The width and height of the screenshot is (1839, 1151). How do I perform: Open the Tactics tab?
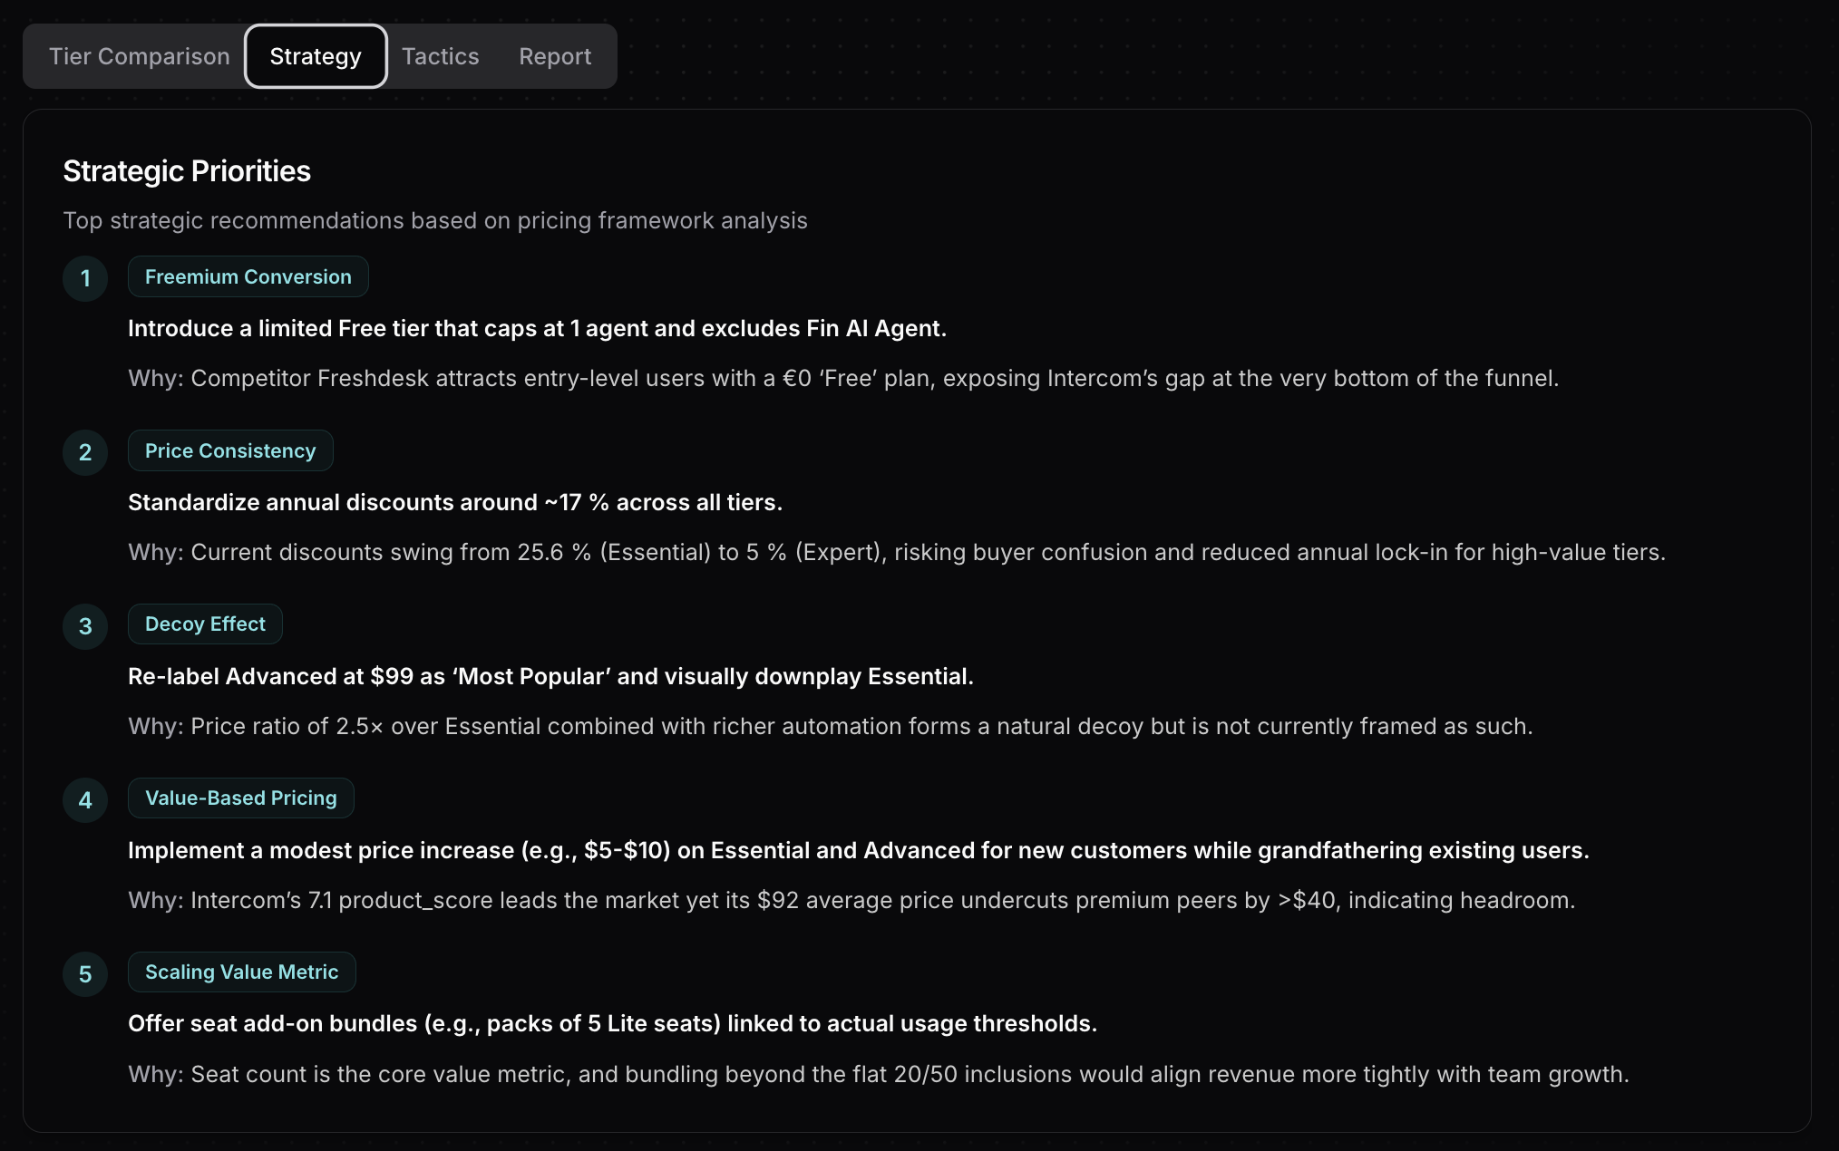click(x=440, y=55)
